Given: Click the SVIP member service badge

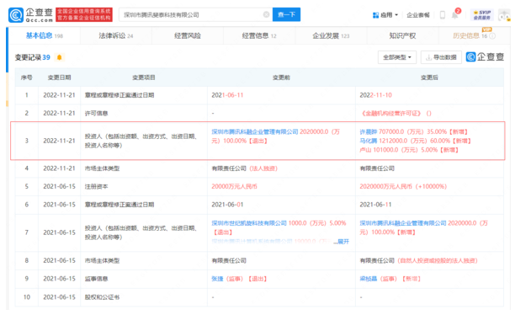Looking at the screenshot, I should (x=481, y=15).
